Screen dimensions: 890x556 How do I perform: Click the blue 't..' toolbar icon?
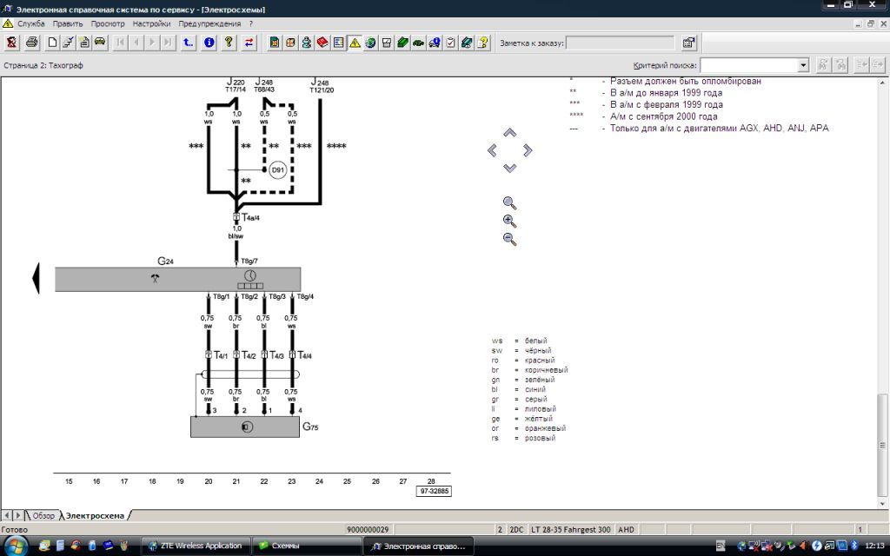[x=188, y=43]
